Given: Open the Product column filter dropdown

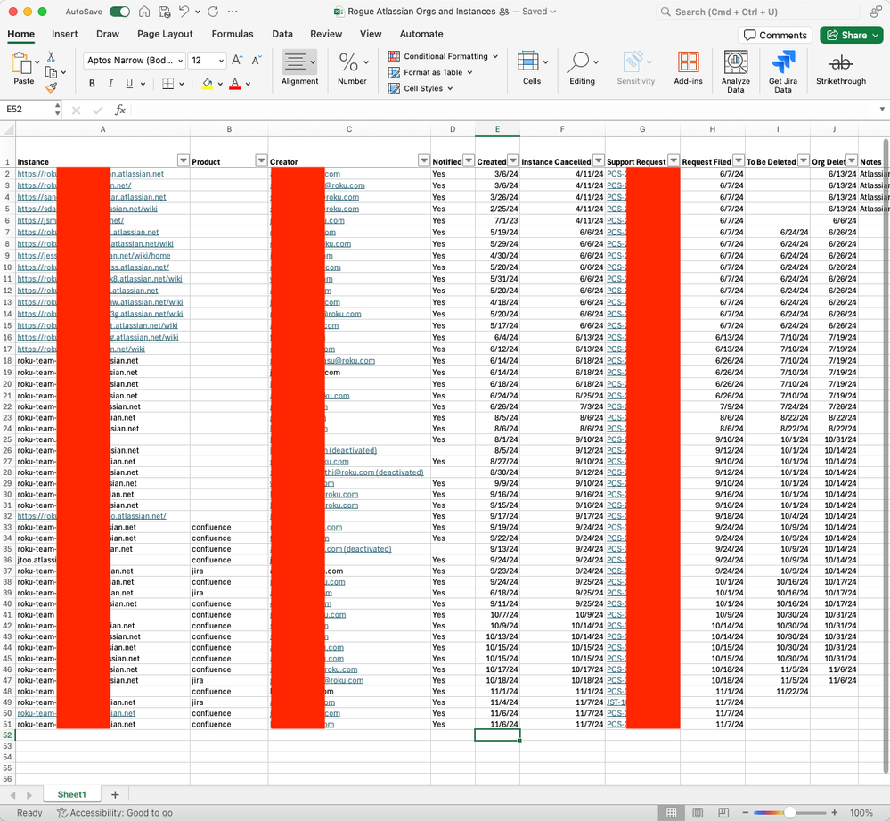Looking at the screenshot, I should click(261, 160).
